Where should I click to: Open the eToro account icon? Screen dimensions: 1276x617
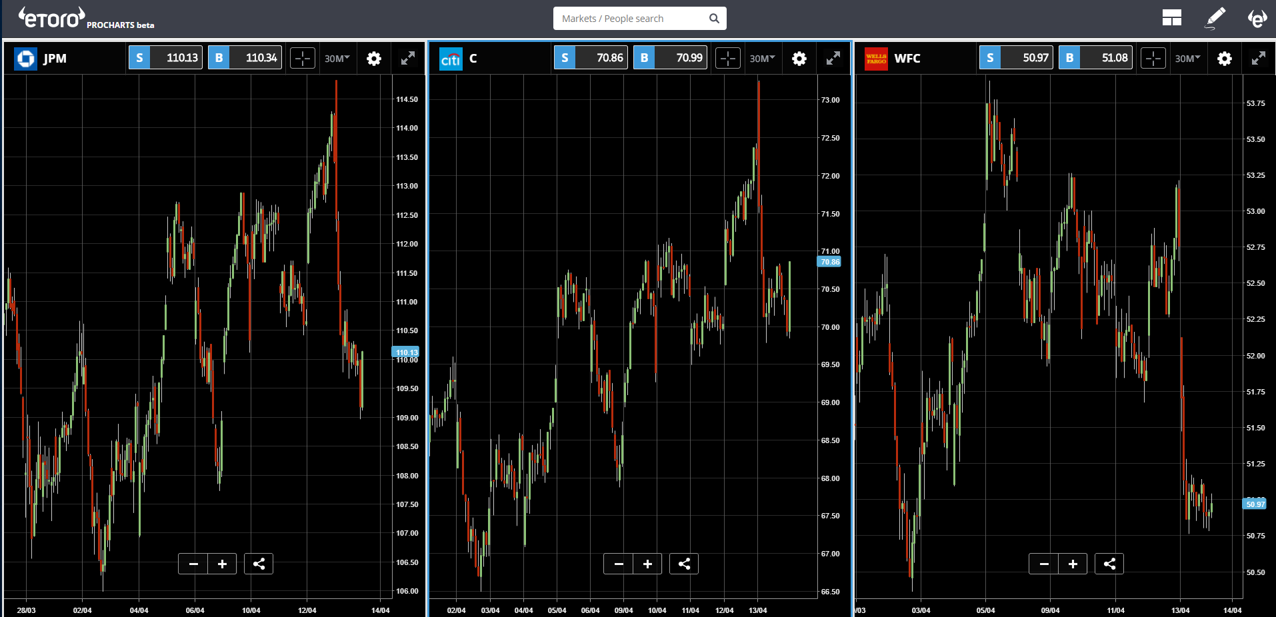pyautogui.click(x=1257, y=18)
